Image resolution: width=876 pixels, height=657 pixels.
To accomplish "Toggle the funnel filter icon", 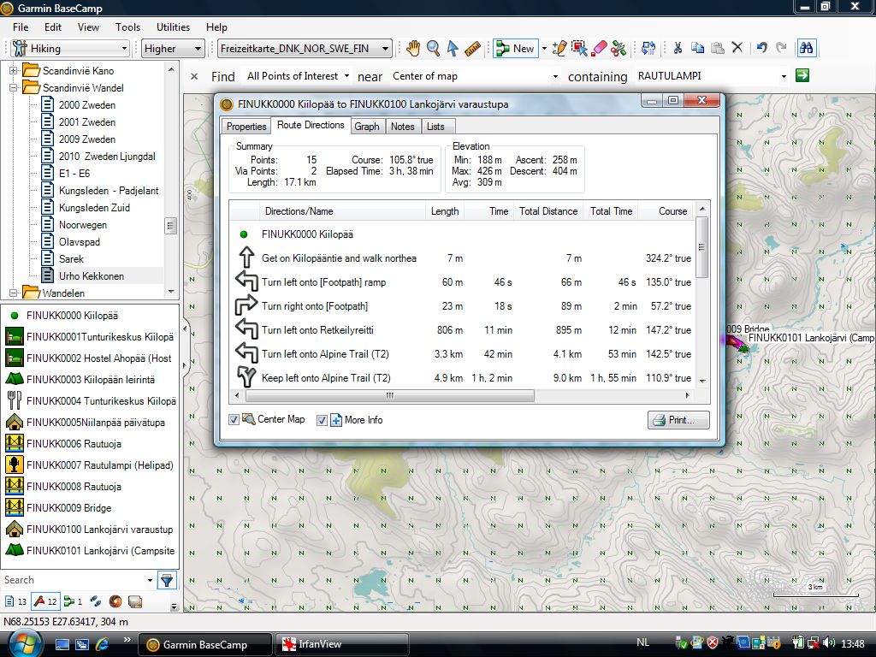I will tap(167, 581).
